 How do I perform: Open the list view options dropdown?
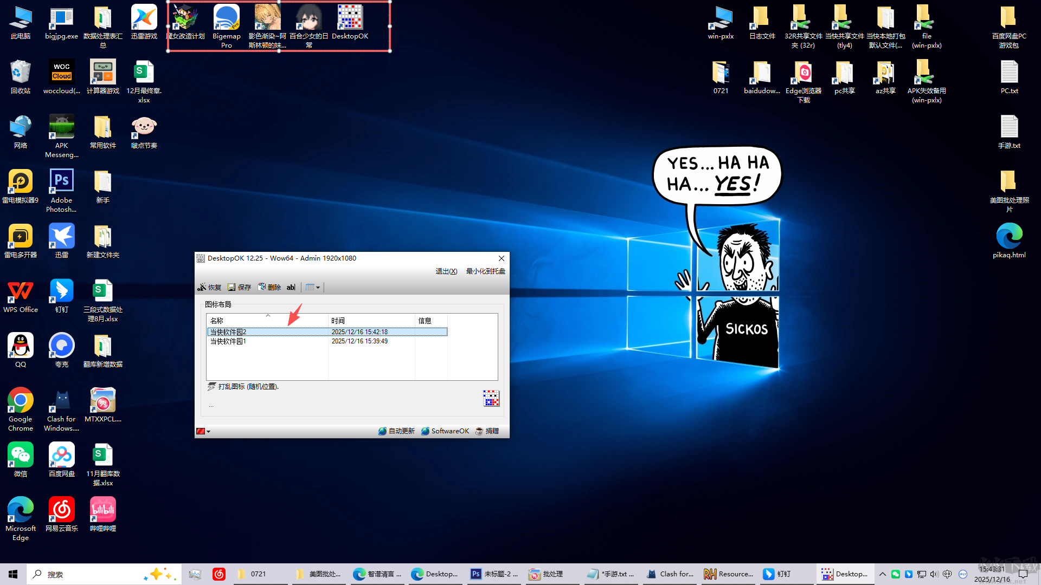313,287
